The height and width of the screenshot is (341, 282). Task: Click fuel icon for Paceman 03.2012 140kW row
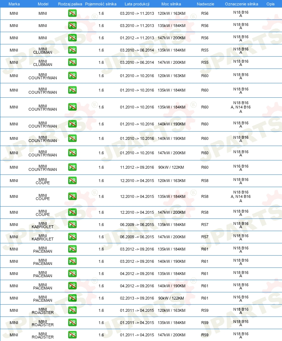[72, 261]
